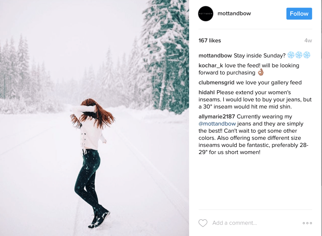This screenshot has width=322, height=236.
Task: Click the OK hand emoji in kochar_k's comment
Action: (x=260, y=72)
